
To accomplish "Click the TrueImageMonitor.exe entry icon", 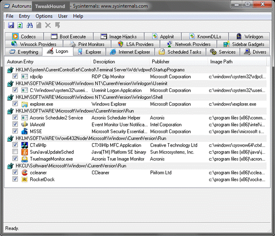I will pyautogui.click(x=25, y=159).
